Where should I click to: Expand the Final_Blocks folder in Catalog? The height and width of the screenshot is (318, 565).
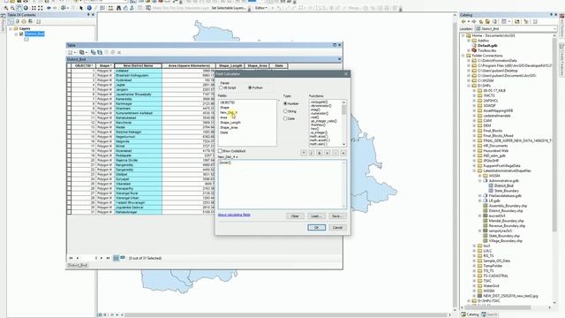pos(474,131)
